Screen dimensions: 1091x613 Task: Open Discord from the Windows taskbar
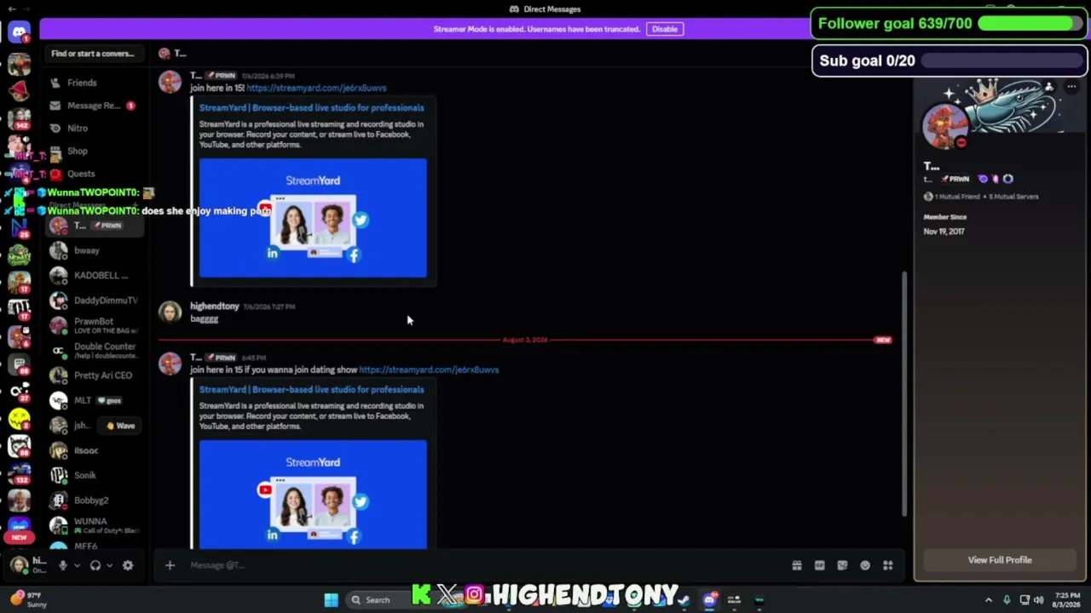(709, 599)
